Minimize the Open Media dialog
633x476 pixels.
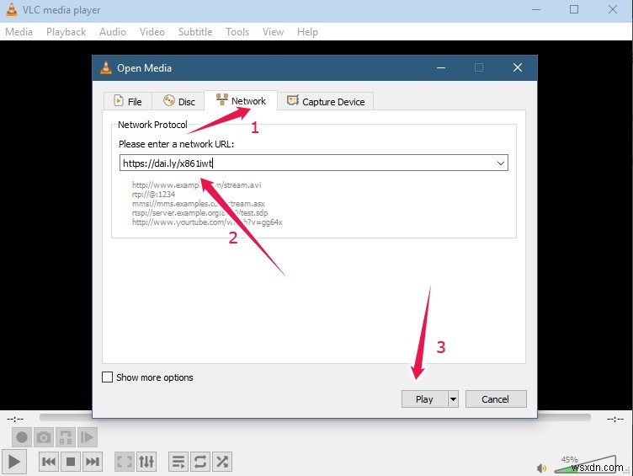point(441,67)
